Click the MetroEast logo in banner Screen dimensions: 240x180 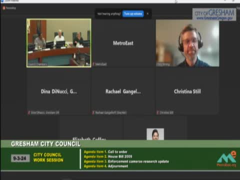[x=226, y=159]
